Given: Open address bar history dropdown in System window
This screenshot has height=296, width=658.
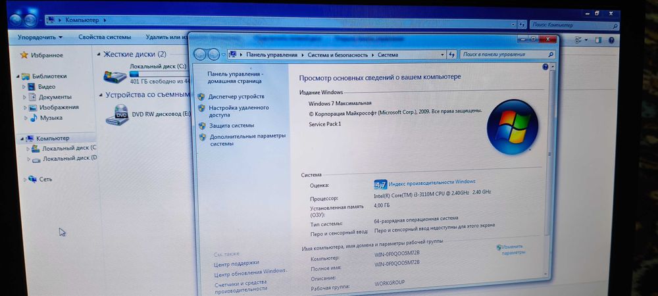Looking at the screenshot, I should (x=442, y=55).
